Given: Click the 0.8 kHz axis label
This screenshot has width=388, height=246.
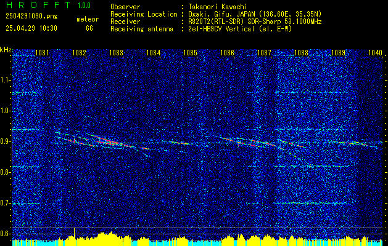Looking at the screenshot, I should point(6,172).
